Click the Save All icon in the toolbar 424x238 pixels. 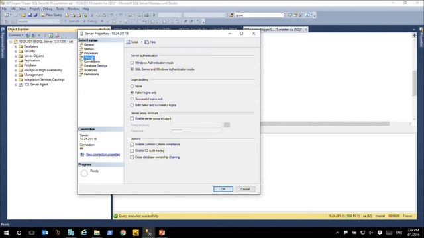pos(35,15)
